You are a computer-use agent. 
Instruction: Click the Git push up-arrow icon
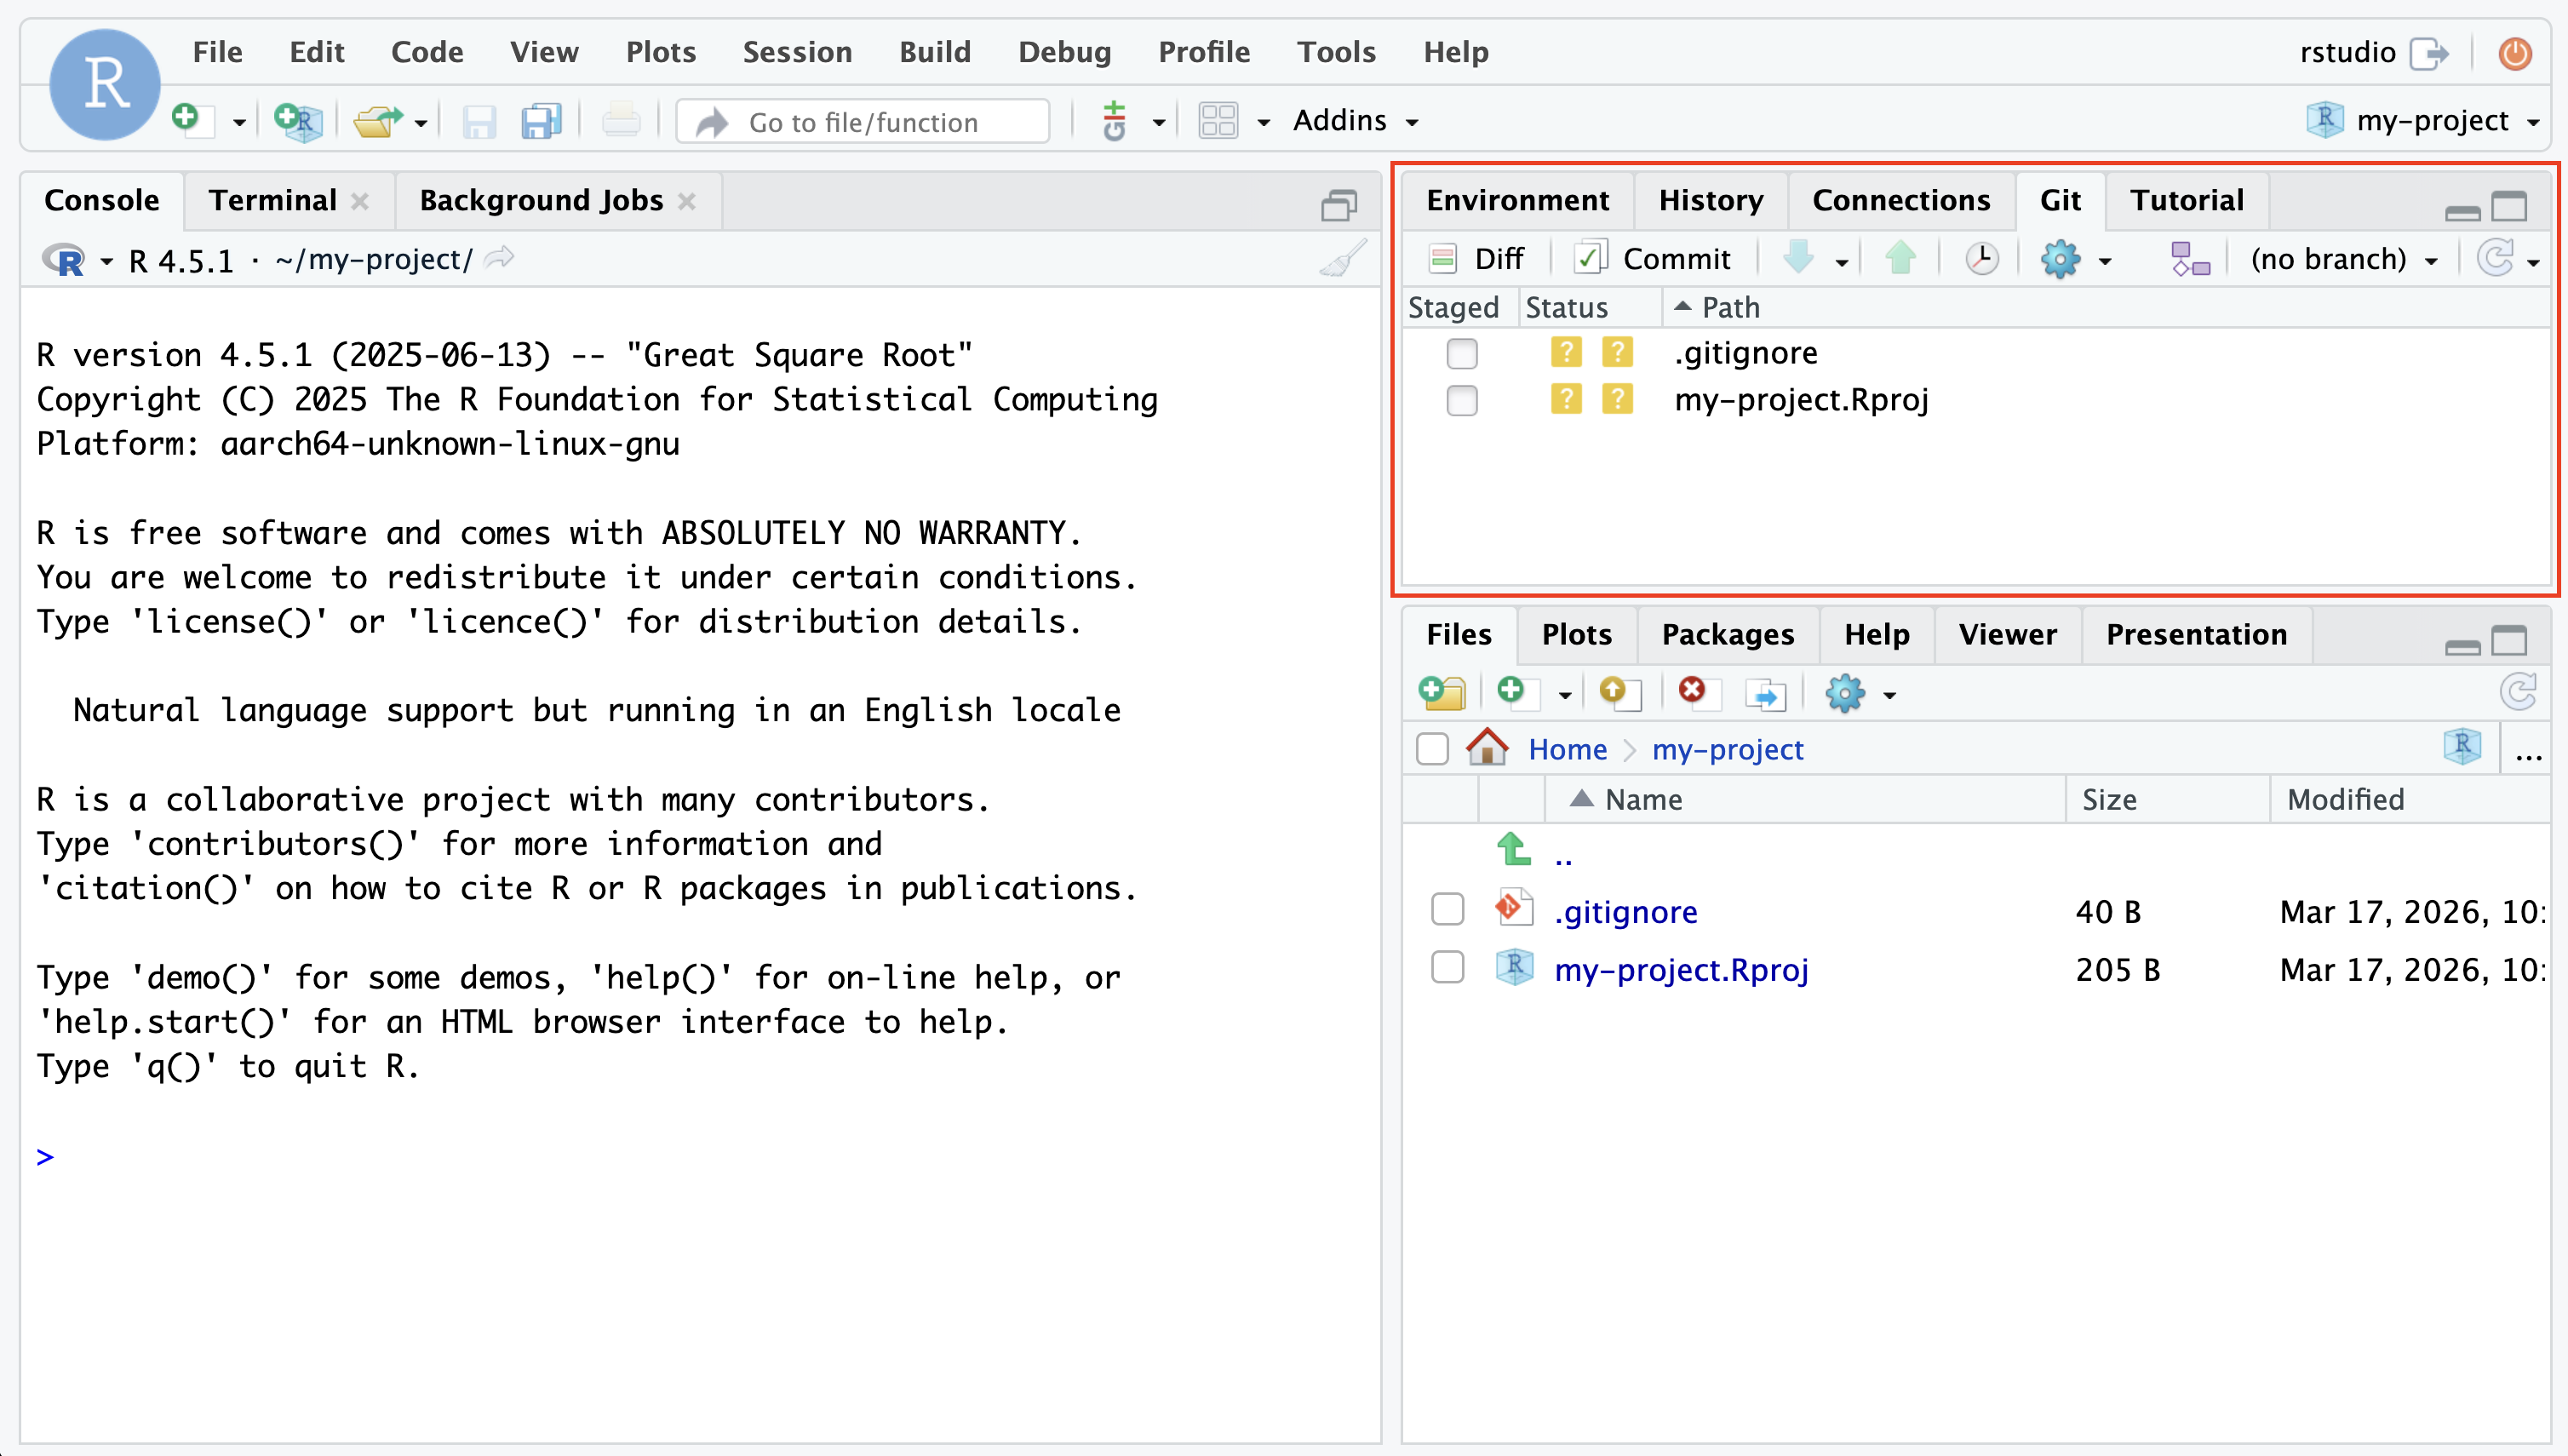(x=1900, y=258)
